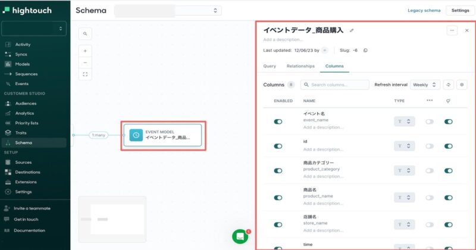Image resolution: width=476 pixels, height=250 pixels.
Task: Toggle the rightmost switch for product_category row
Action: pyautogui.click(x=449, y=171)
